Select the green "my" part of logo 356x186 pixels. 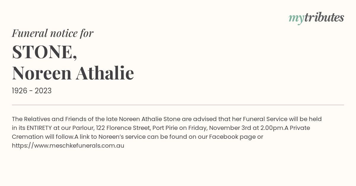click(x=296, y=19)
